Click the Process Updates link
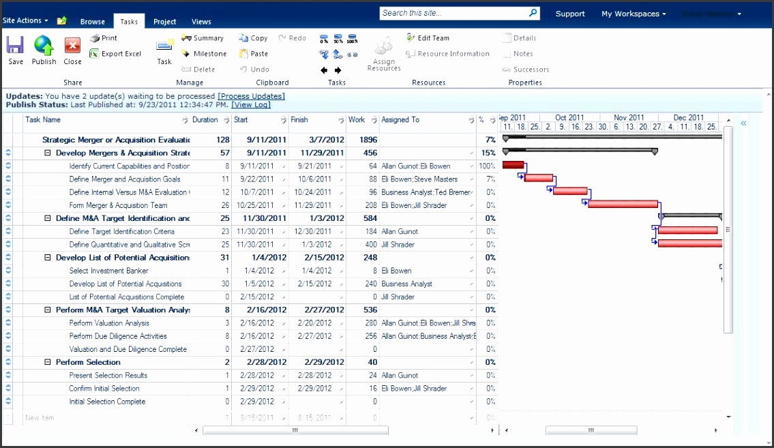Viewport: 774px width, 448px height. tap(251, 96)
